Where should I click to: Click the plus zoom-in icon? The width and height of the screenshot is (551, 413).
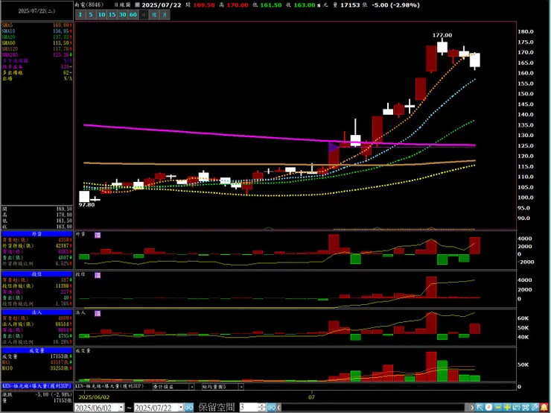(507, 407)
